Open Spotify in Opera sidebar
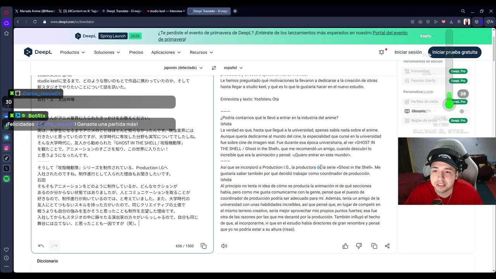 (x=7, y=179)
